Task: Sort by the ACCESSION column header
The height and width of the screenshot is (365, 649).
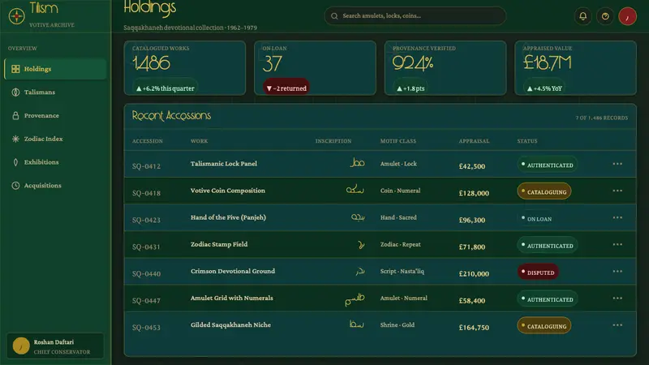Action: (x=148, y=141)
